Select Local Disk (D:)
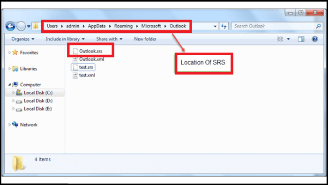The image size is (328, 185). pos(38,101)
